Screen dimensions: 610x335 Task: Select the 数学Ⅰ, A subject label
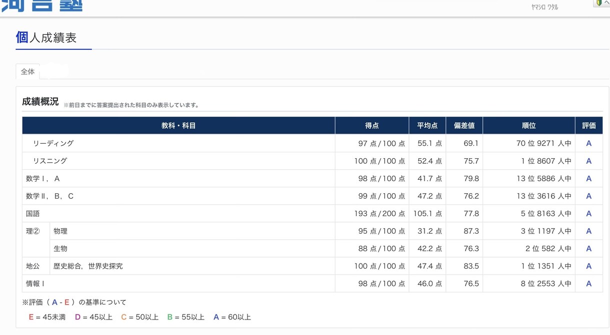click(x=43, y=178)
